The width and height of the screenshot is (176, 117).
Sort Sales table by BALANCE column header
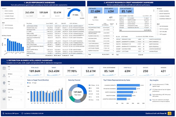coord(64,24)
